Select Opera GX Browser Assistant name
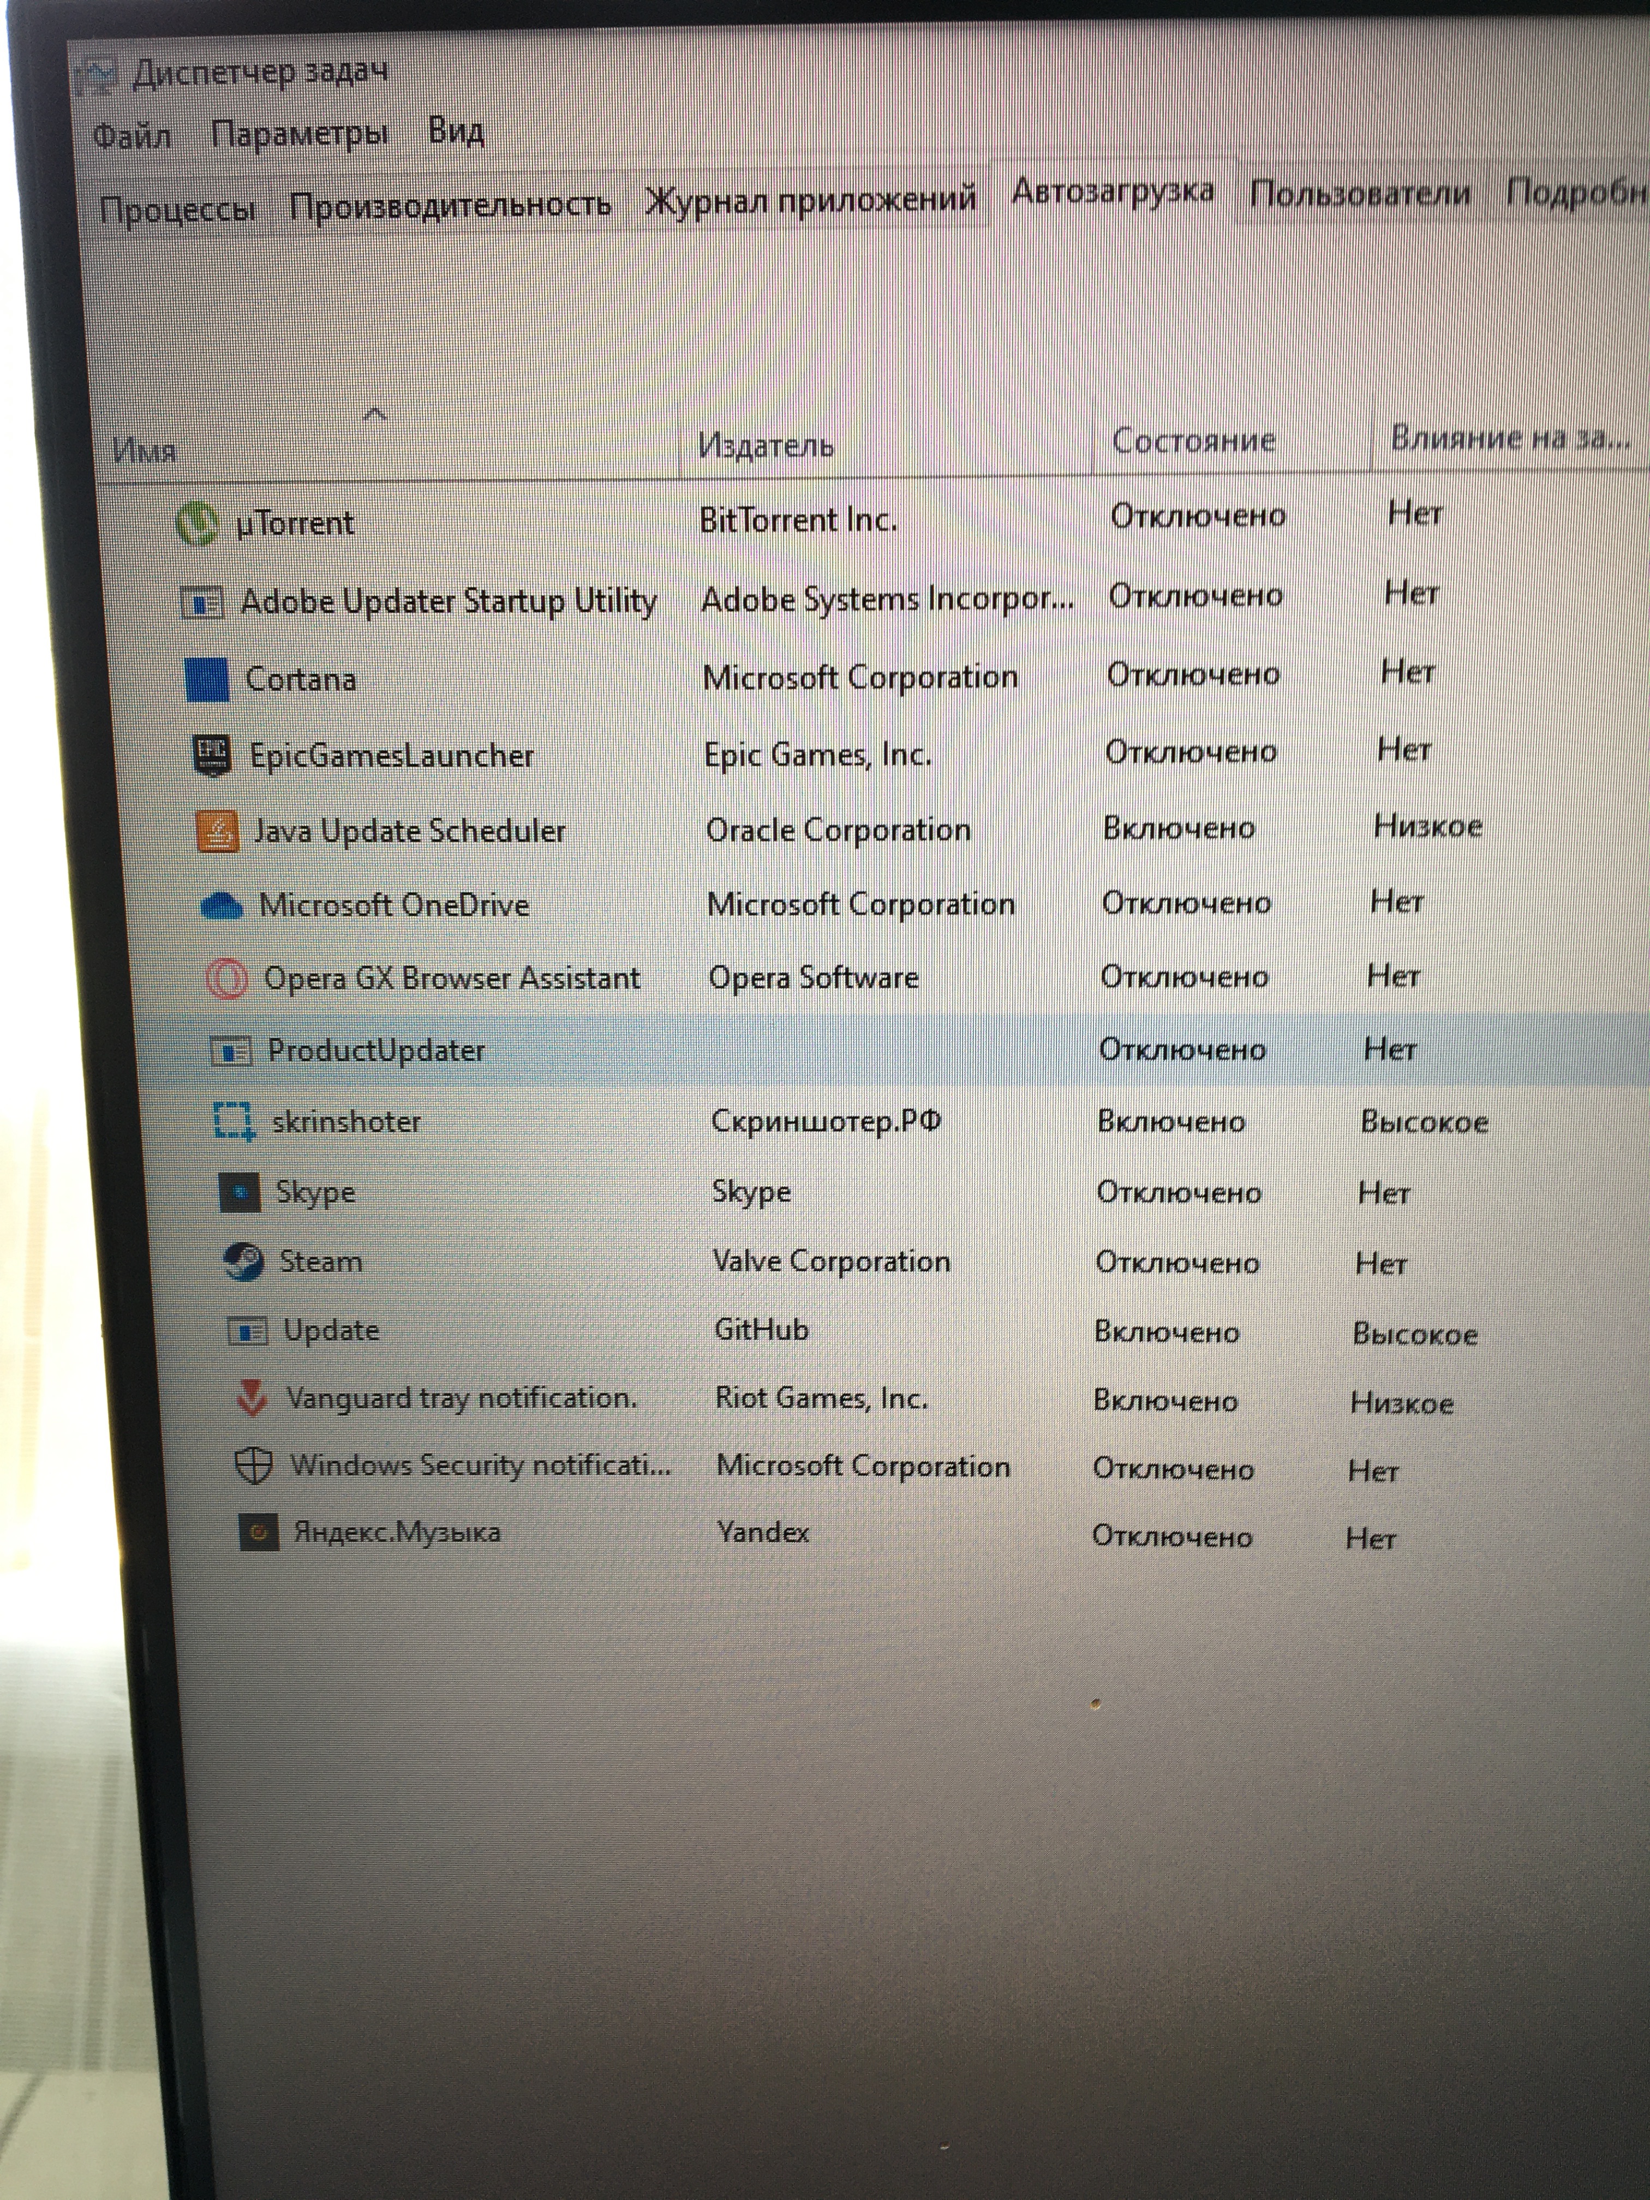 tap(452, 978)
